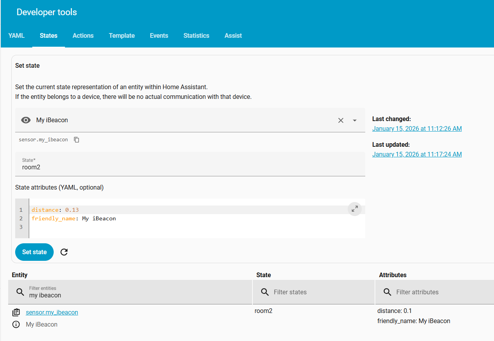Open the entity picker dropdown arrow
This screenshot has height=341, width=494.
[355, 120]
